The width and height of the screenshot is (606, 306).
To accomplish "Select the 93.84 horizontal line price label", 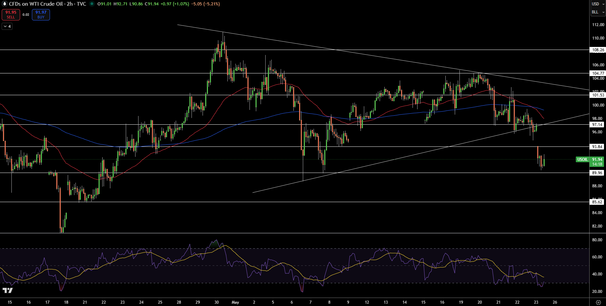I will [x=597, y=147].
